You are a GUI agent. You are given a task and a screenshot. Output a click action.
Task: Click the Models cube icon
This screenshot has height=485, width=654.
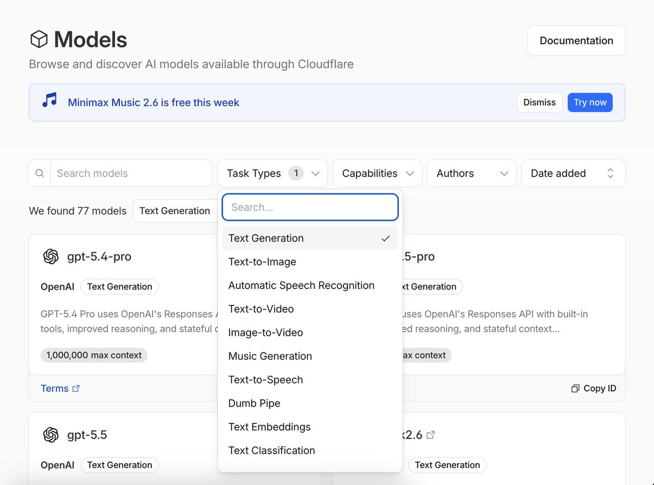(x=39, y=39)
